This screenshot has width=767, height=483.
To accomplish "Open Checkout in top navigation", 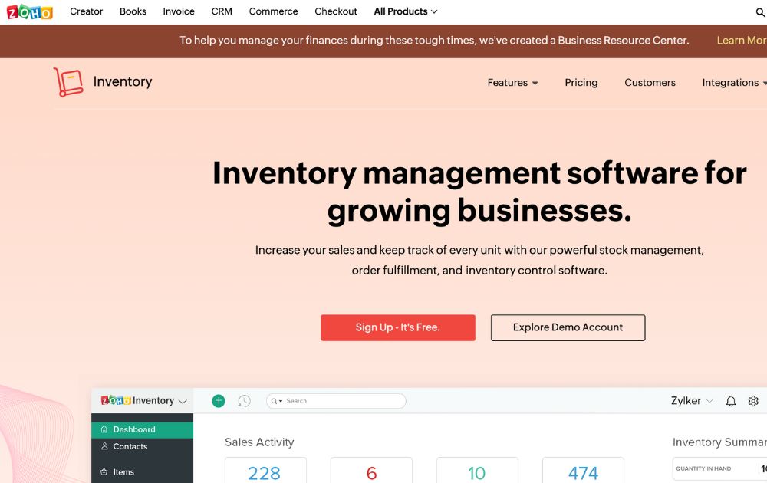I will pyautogui.click(x=336, y=11).
